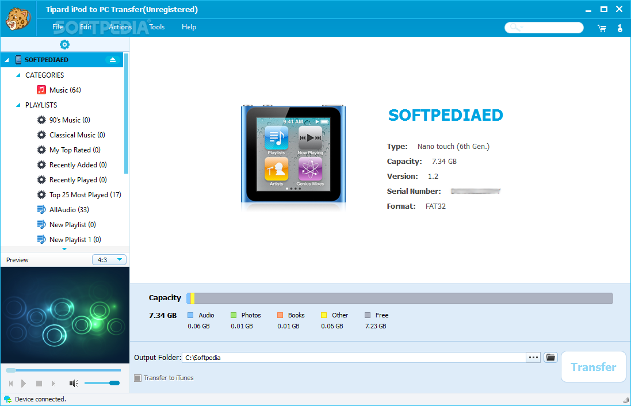
Task: Click the sidebar vertical scrollbar
Action: point(127,113)
